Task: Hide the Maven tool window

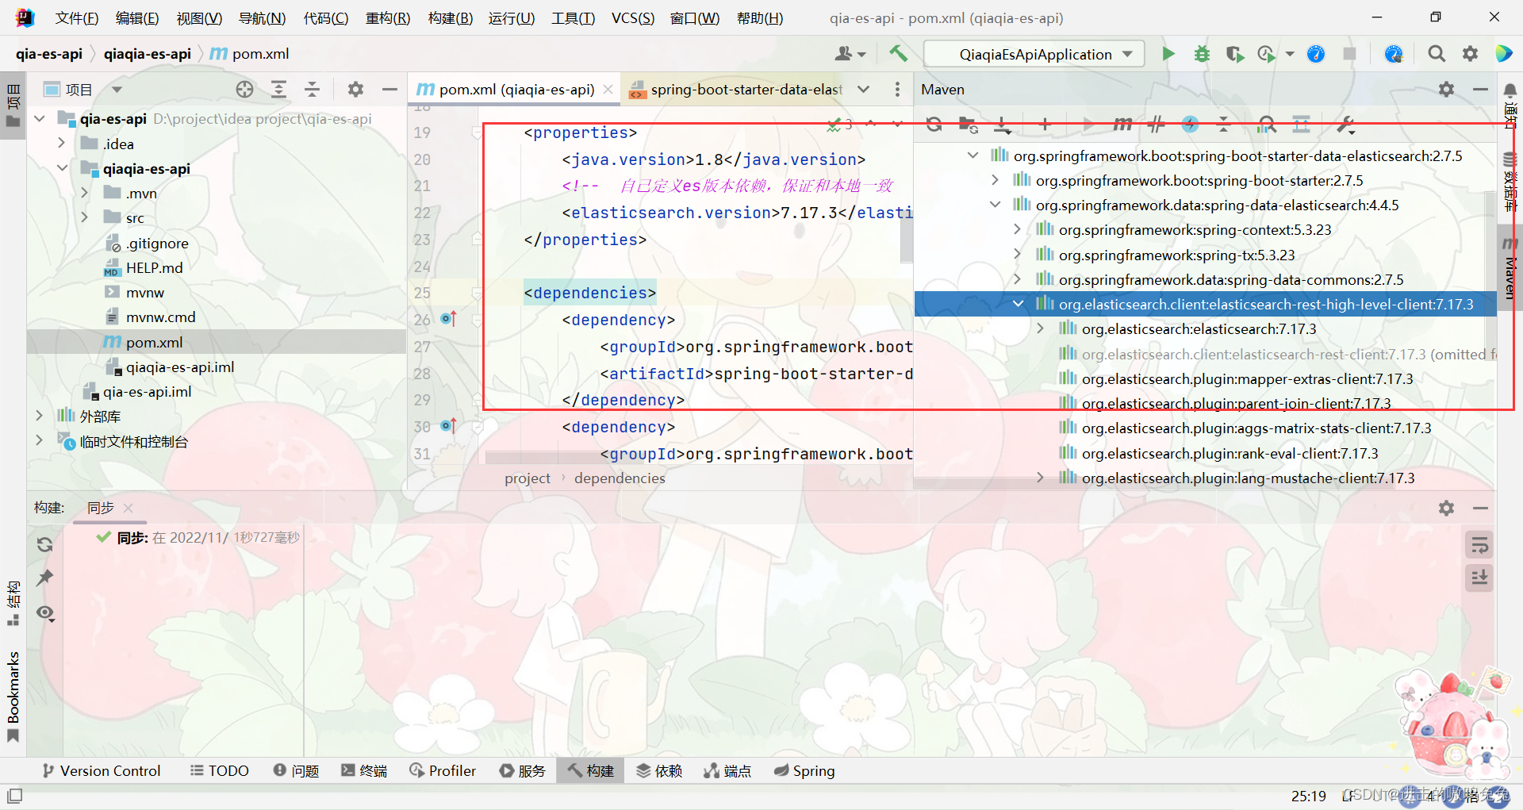Action: pyautogui.click(x=1480, y=90)
